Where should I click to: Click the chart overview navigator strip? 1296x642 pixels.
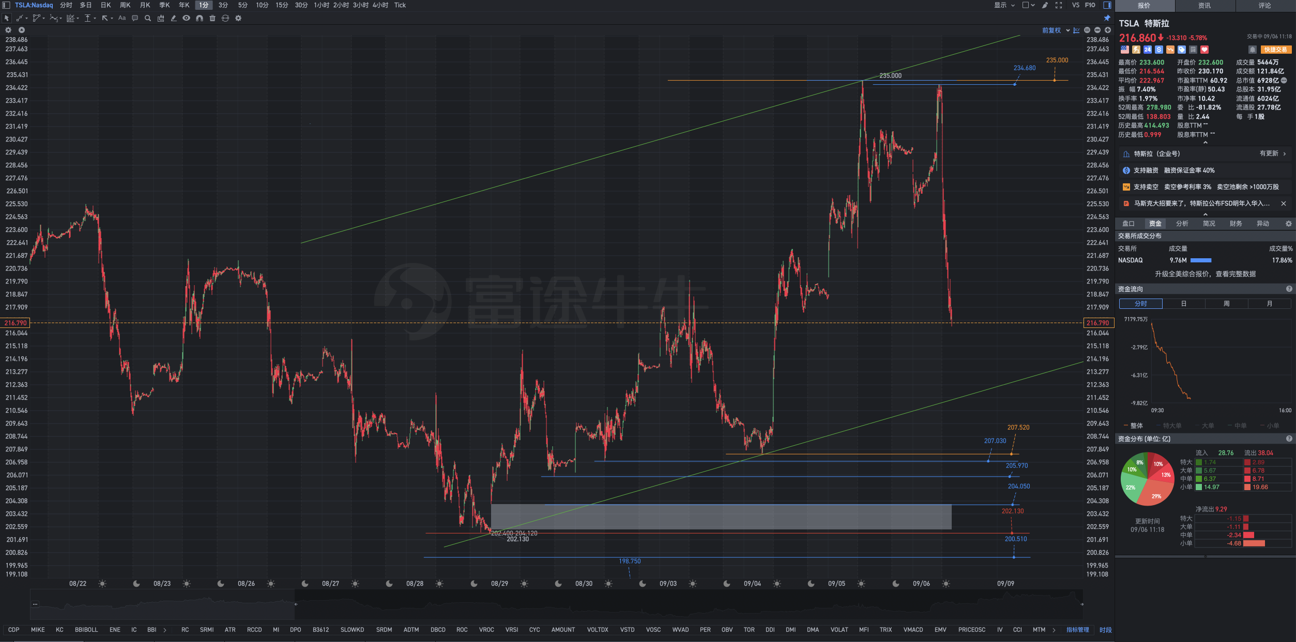tap(556, 604)
